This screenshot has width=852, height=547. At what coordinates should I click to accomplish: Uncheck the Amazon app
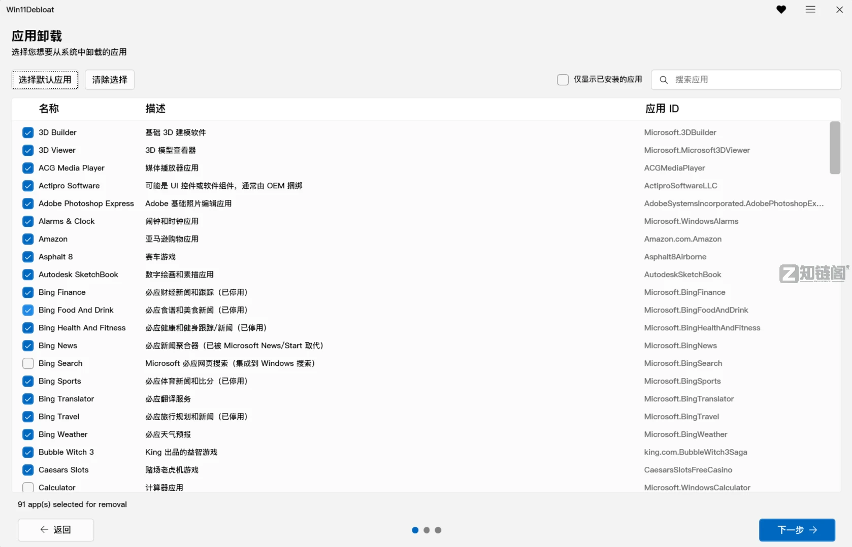(28, 238)
